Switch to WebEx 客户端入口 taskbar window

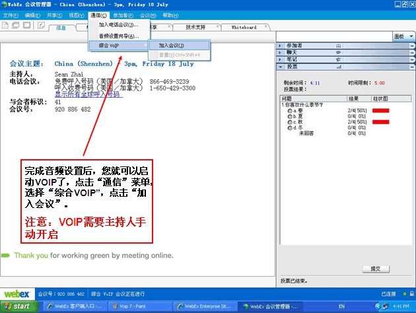(x=75, y=306)
